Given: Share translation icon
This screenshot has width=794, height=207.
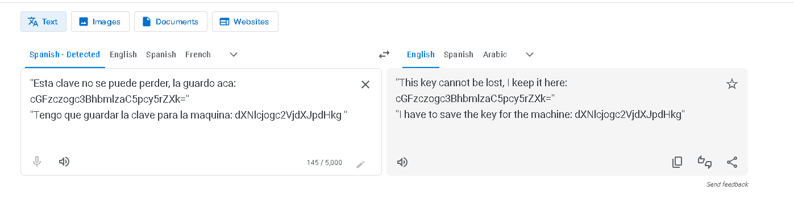Looking at the screenshot, I should click(732, 162).
